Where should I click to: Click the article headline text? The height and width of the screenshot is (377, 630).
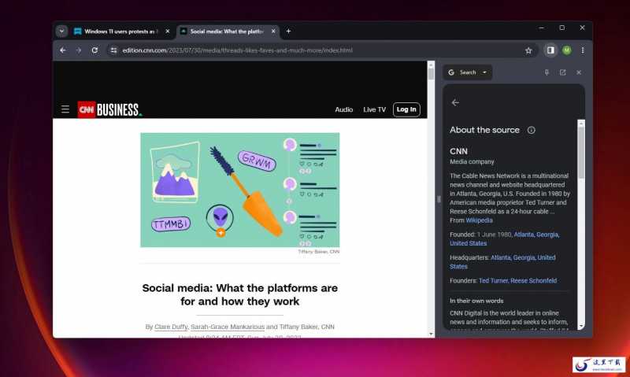pos(240,294)
